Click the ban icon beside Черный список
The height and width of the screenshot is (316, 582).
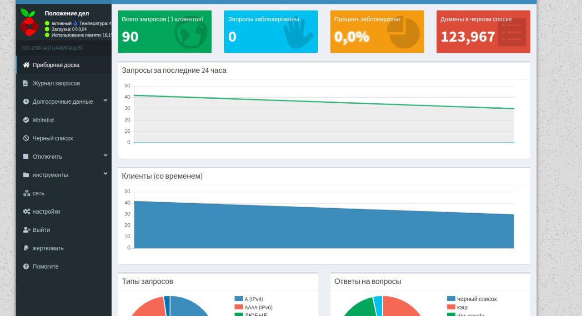click(x=26, y=138)
